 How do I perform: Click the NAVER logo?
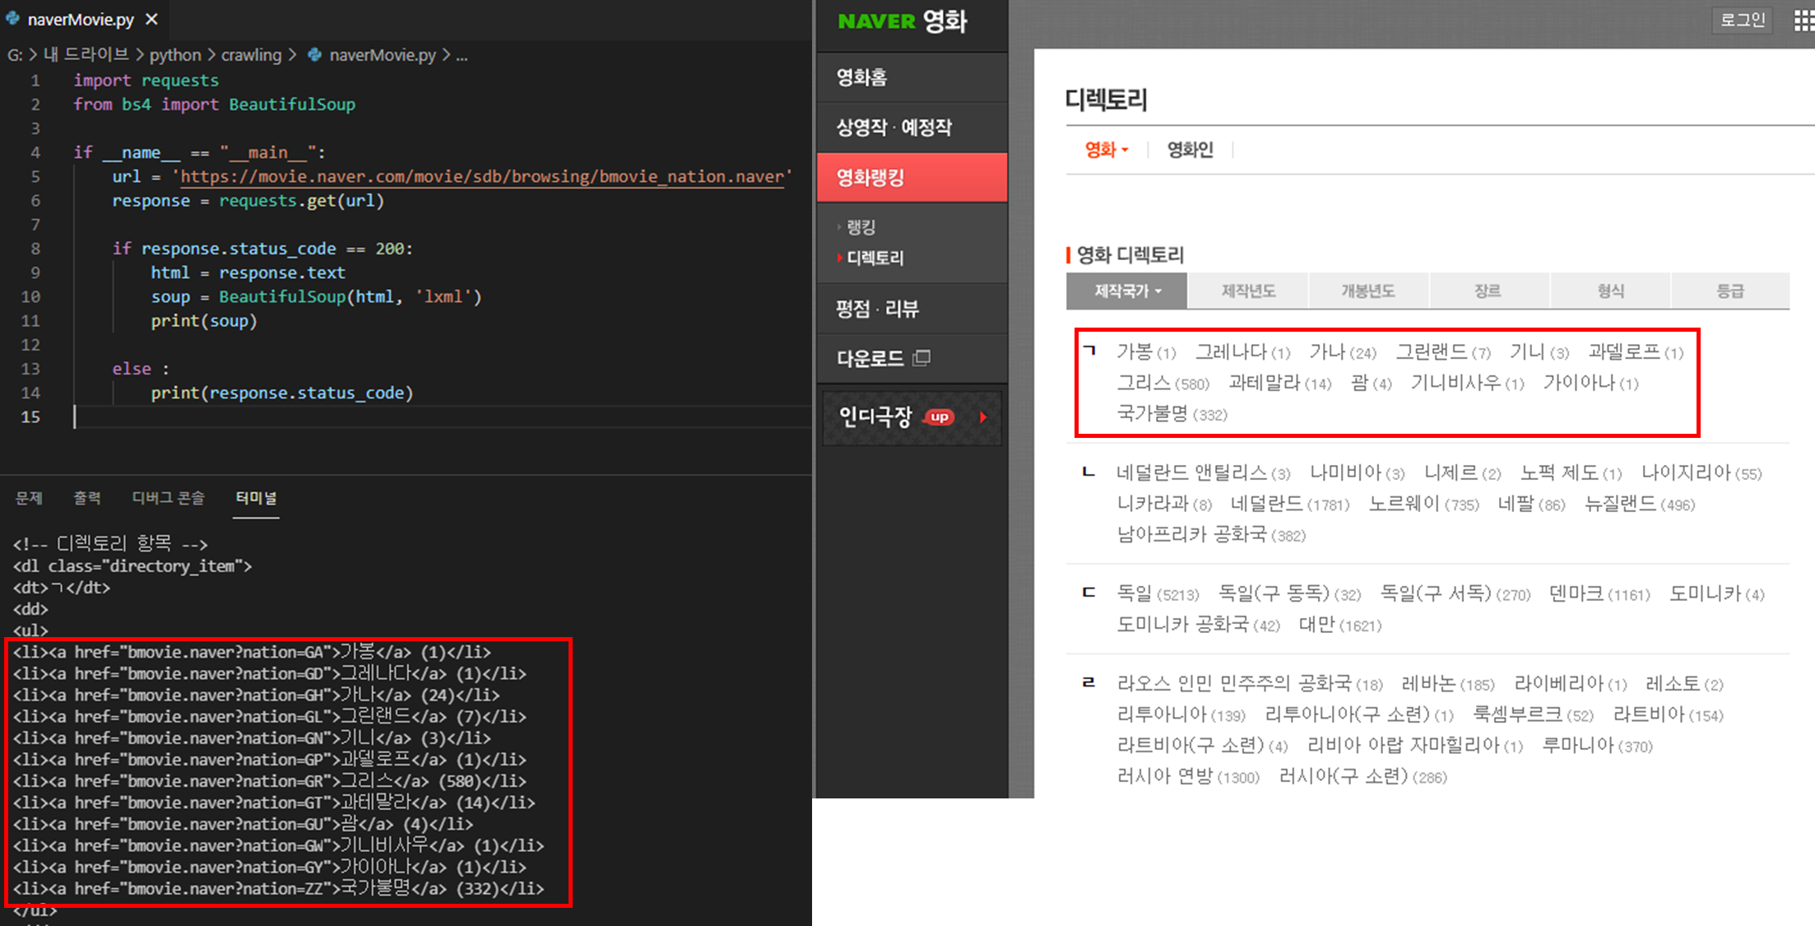876,21
